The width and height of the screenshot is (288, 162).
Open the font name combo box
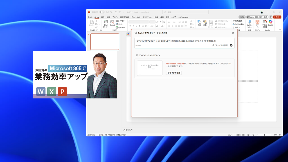[x=139, y=22]
